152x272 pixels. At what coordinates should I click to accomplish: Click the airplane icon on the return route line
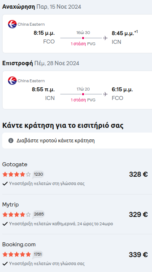pyautogui.click(x=105, y=94)
